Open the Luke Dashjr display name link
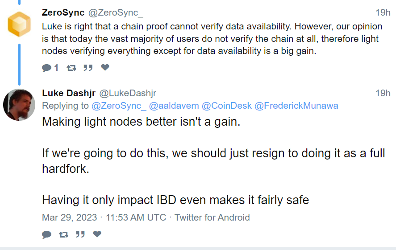Viewport: 396px width, 250px height. (x=68, y=93)
